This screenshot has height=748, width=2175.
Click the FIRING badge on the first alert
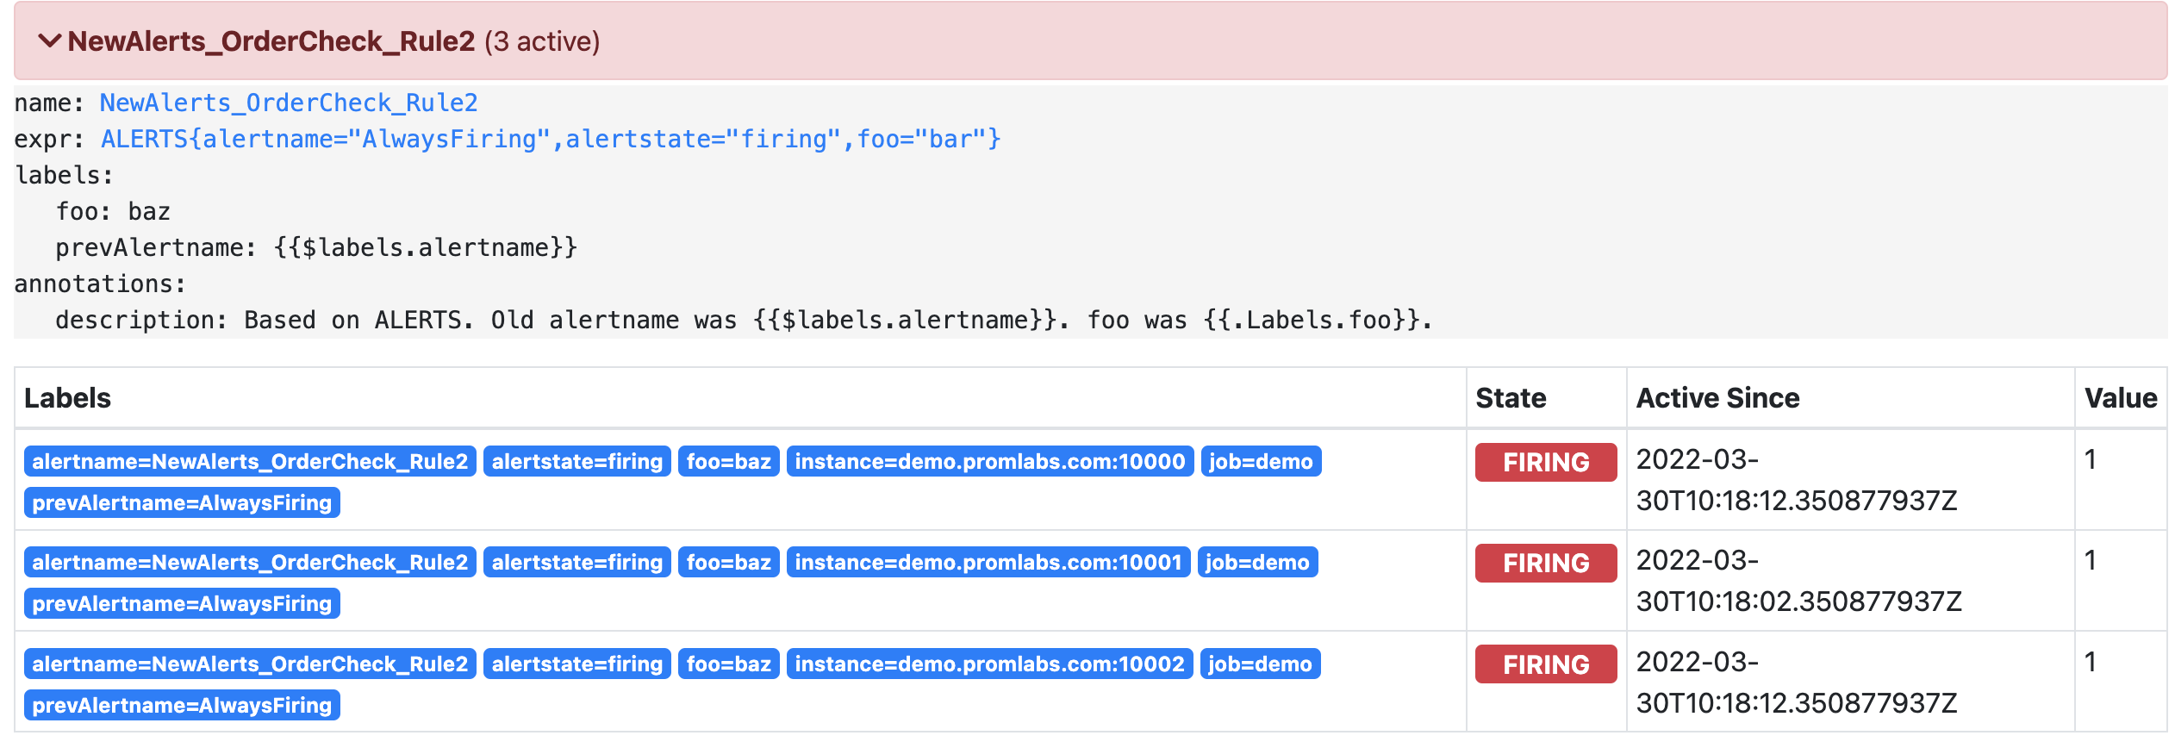tap(1543, 462)
